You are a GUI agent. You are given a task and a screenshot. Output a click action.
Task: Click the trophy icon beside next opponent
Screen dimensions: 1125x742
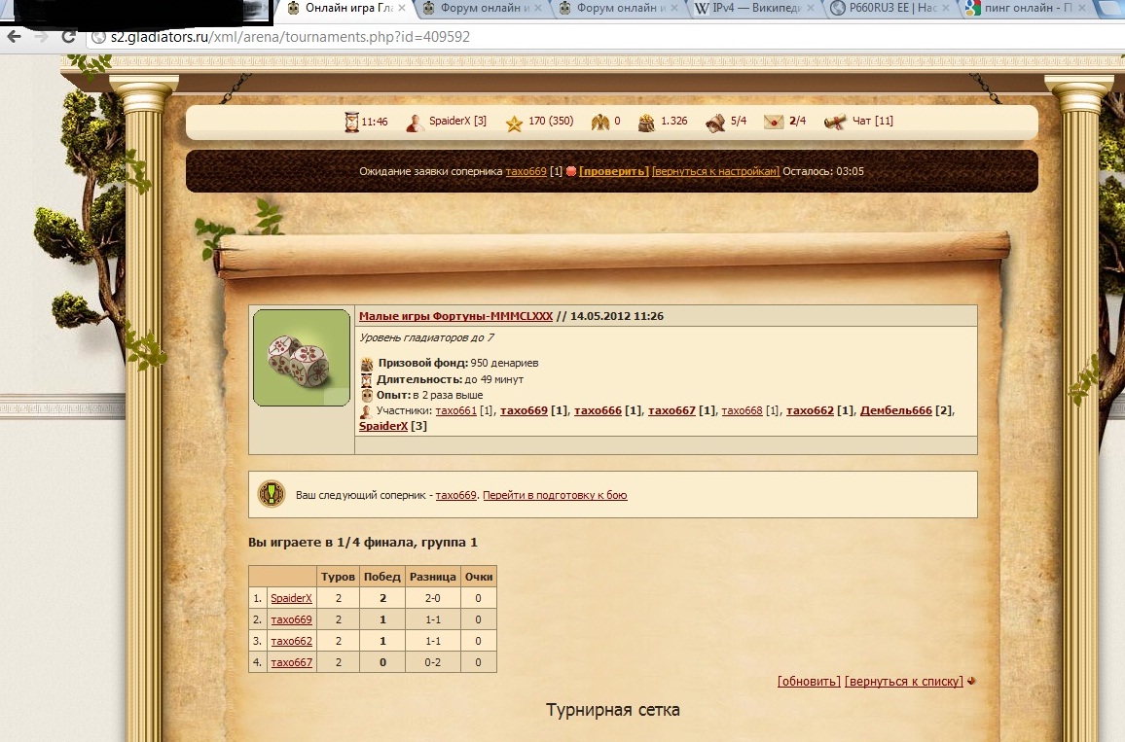pyautogui.click(x=272, y=494)
